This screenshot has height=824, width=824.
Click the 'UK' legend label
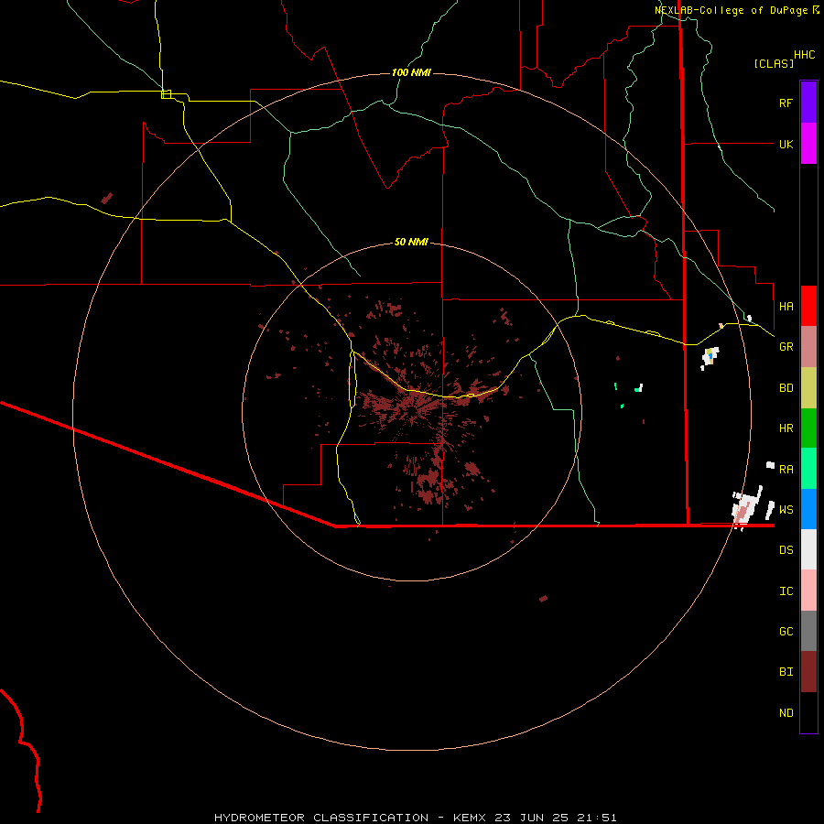pos(786,144)
